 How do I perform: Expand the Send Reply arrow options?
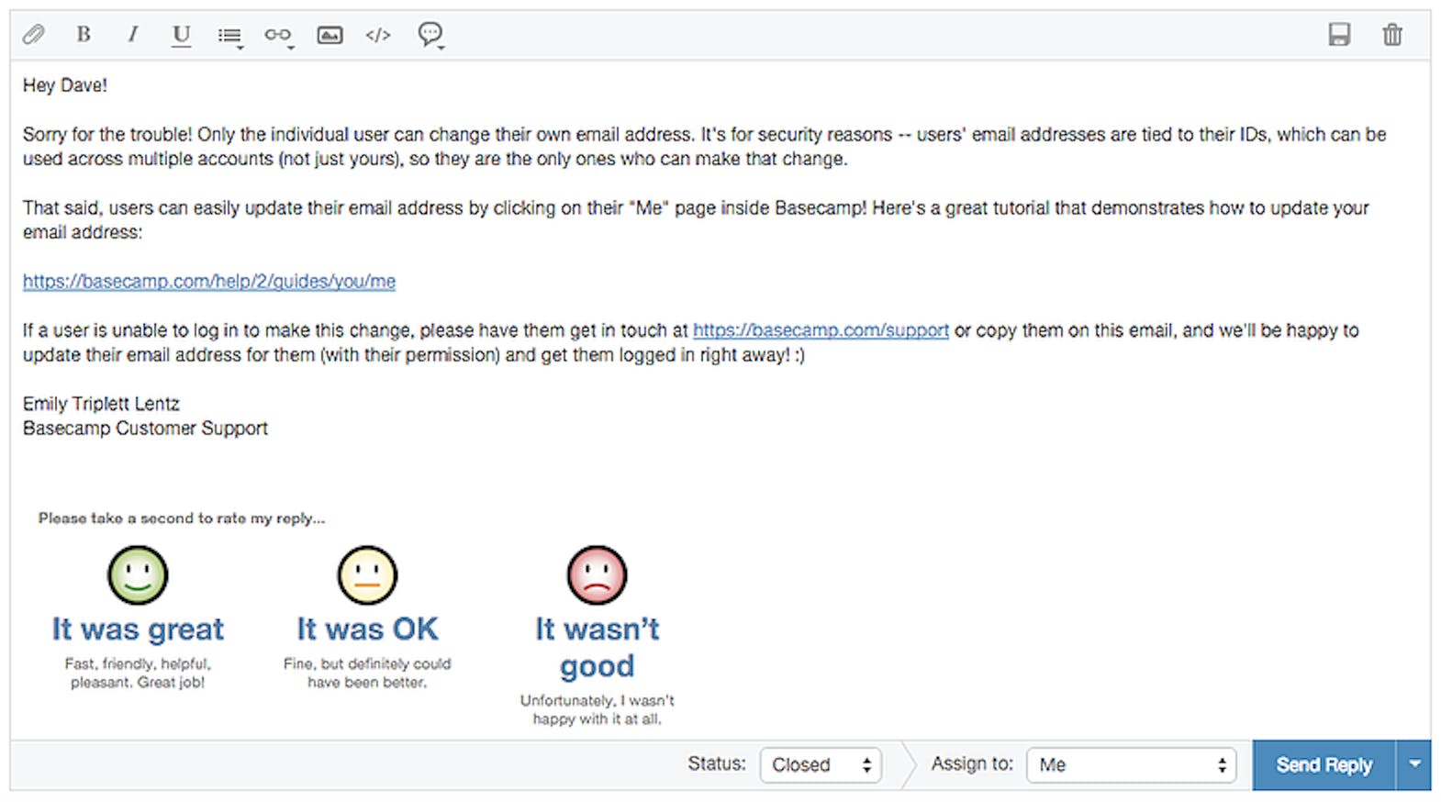tap(1414, 764)
